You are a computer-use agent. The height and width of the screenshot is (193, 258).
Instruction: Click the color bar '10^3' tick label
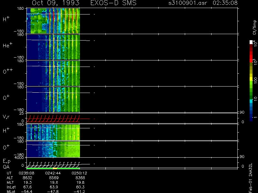[x=255, y=62]
